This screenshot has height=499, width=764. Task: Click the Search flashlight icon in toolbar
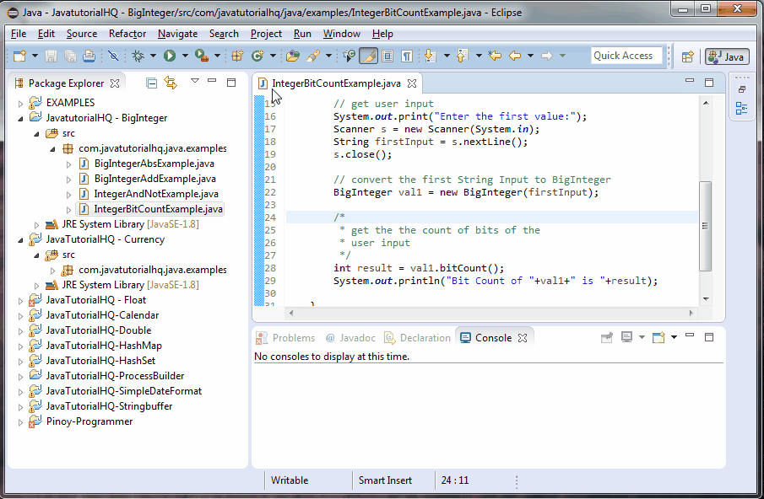point(313,56)
